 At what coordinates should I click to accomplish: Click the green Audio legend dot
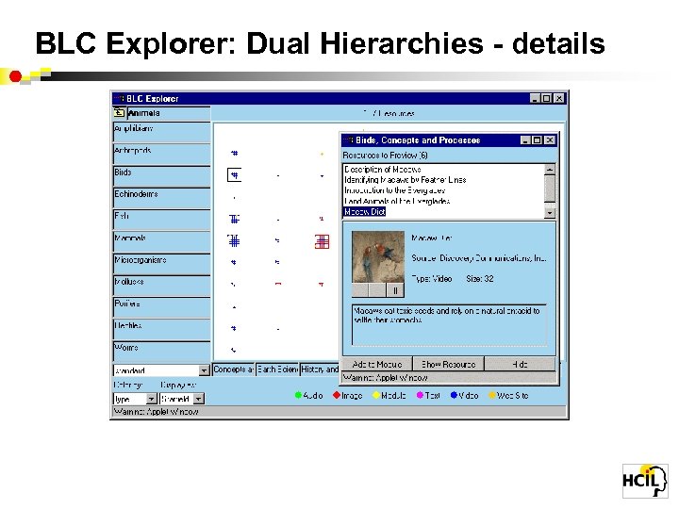coord(298,395)
